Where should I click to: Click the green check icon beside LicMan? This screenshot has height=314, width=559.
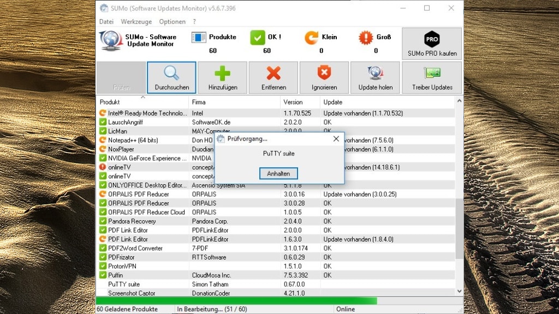click(103, 131)
